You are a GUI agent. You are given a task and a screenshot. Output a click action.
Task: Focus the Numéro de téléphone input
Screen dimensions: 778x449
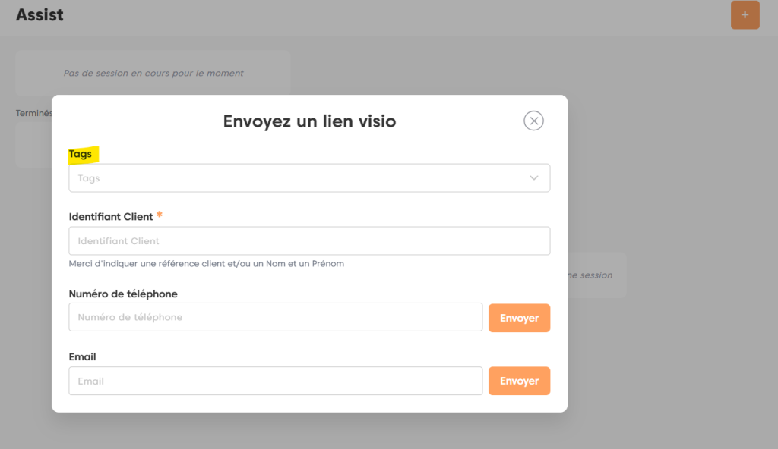[275, 317]
